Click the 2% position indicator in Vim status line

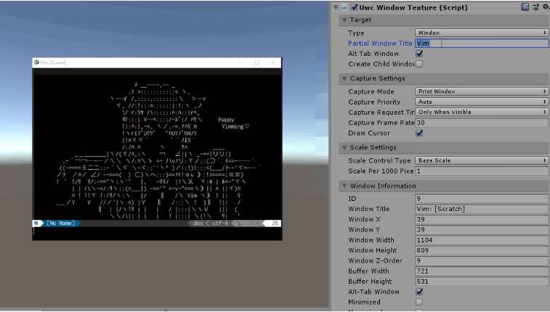275,223
